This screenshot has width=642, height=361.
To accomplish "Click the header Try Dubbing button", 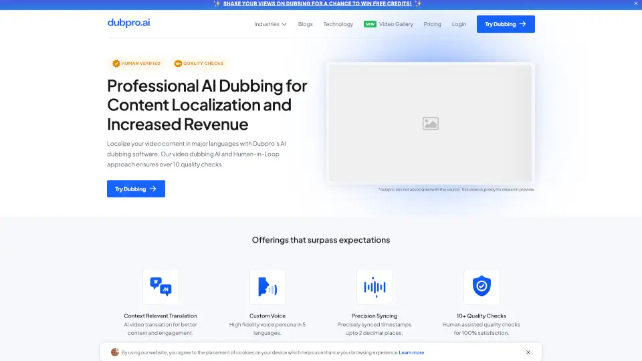I will 506,24.
